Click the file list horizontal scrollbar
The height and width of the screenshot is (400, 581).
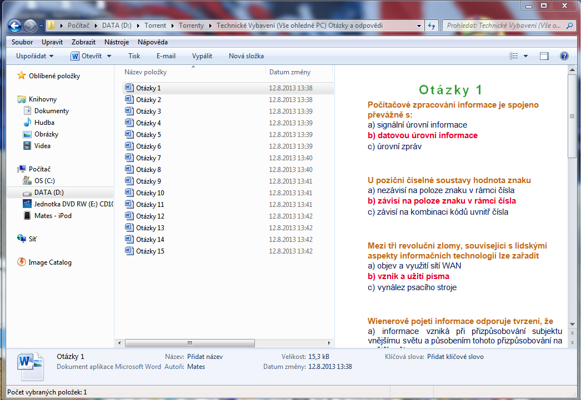point(189,343)
